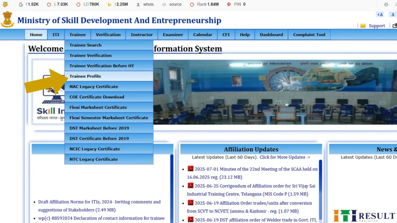Click the +A font size increase control
This screenshot has width=397, height=223.
pyautogui.click(x=380, y=14)
